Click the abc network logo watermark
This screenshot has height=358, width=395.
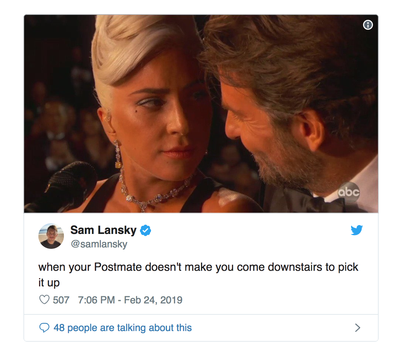pyautogui.click(x=349, y=192)
